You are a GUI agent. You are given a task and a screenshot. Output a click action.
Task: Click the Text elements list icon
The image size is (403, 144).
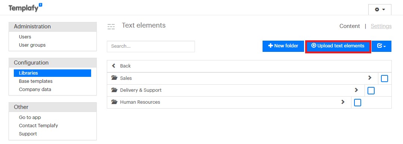[111, 26]
